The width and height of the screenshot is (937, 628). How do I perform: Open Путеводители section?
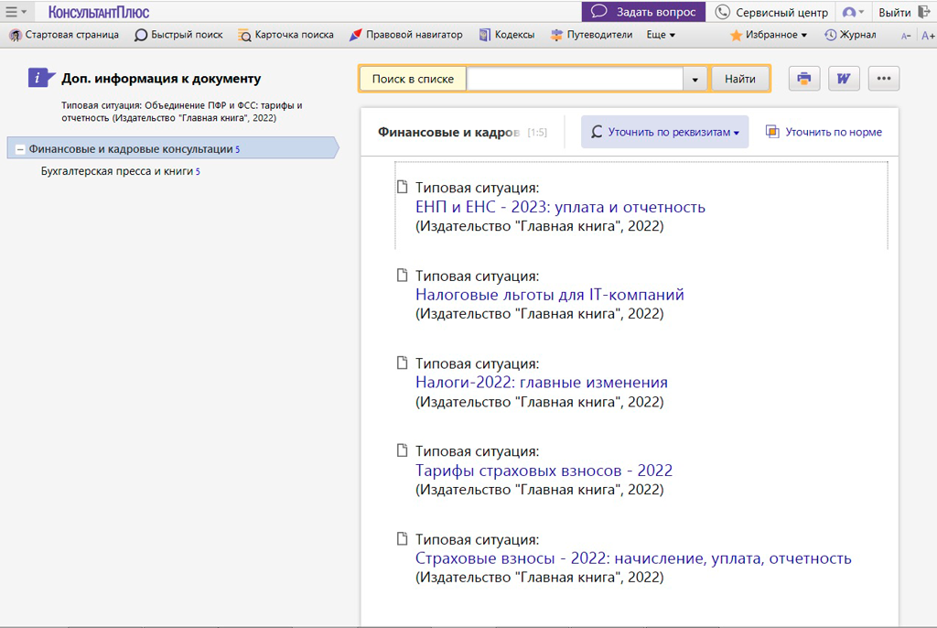click(592, 35)
